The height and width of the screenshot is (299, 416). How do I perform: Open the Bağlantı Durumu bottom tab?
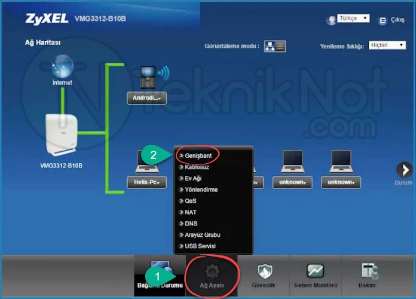point(160,276)
